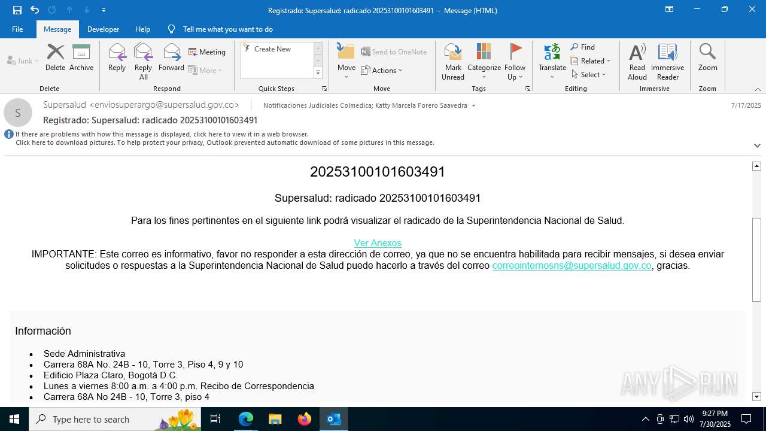Image resolution: width=766 pixels, height=431 pixels.
Task: Open the Junk dropdown
Action: coord(23,60)
